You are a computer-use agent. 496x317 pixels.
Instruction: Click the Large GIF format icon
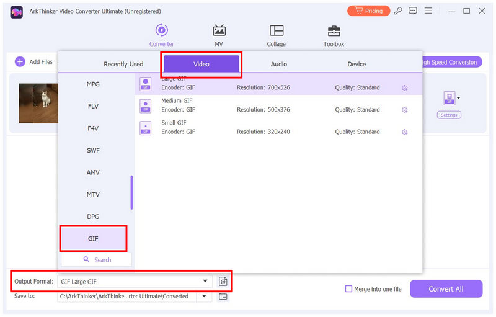(x=146, y=84)
